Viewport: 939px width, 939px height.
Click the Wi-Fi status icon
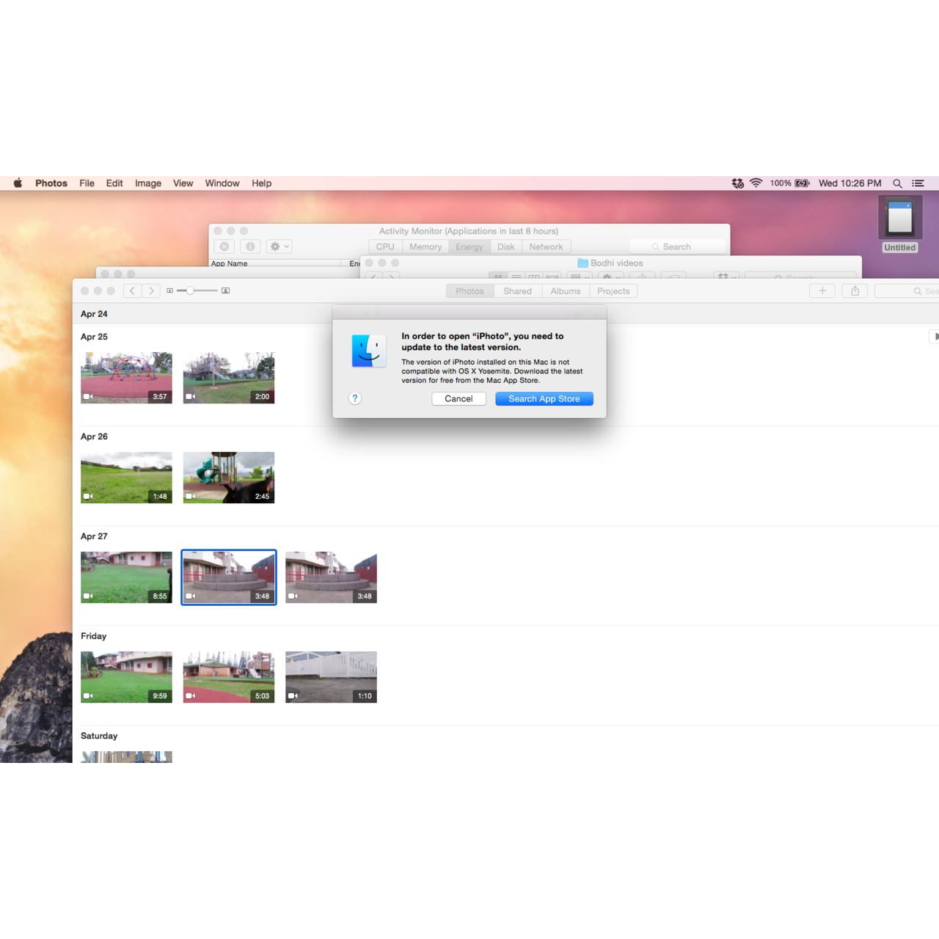756,183
